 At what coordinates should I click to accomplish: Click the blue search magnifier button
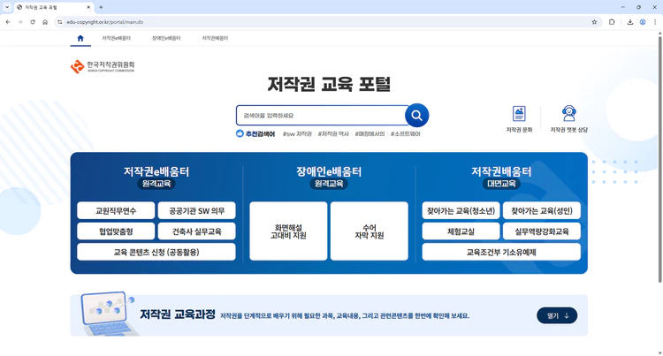point(416,116)
